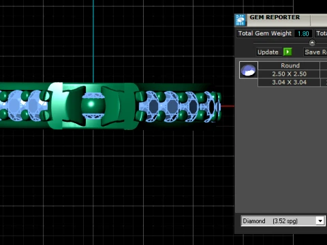The height and width of the screenshot is (245, 327).
Task: Collapse panel using the round up-arrow handle
Action: 312,43
